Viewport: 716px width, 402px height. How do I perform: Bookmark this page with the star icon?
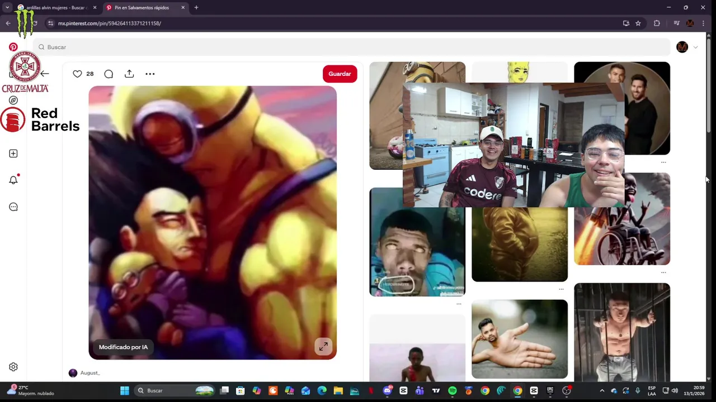coord(638,23)
